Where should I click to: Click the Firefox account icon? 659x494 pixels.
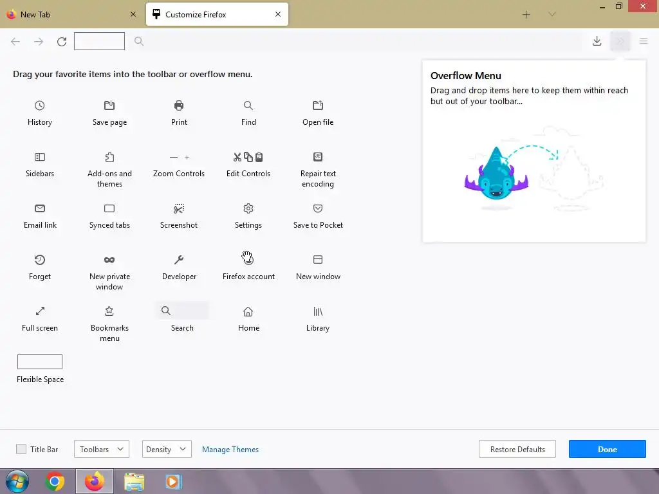[248, 260]
